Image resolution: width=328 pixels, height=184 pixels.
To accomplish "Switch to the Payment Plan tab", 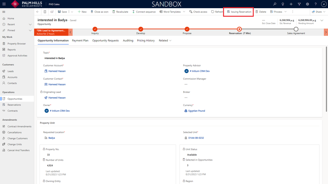I will [x=80, y=41].
